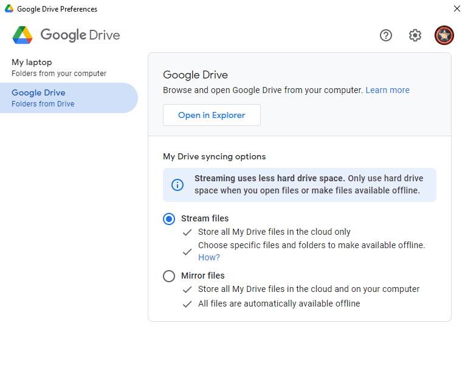
Task: Select the Mirror files radio button
Action: coord(169,276)
